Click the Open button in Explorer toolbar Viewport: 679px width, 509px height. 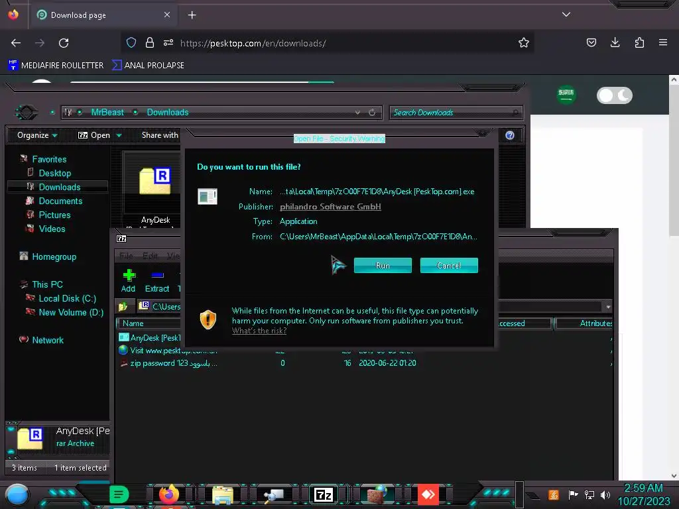coord(94,135)
